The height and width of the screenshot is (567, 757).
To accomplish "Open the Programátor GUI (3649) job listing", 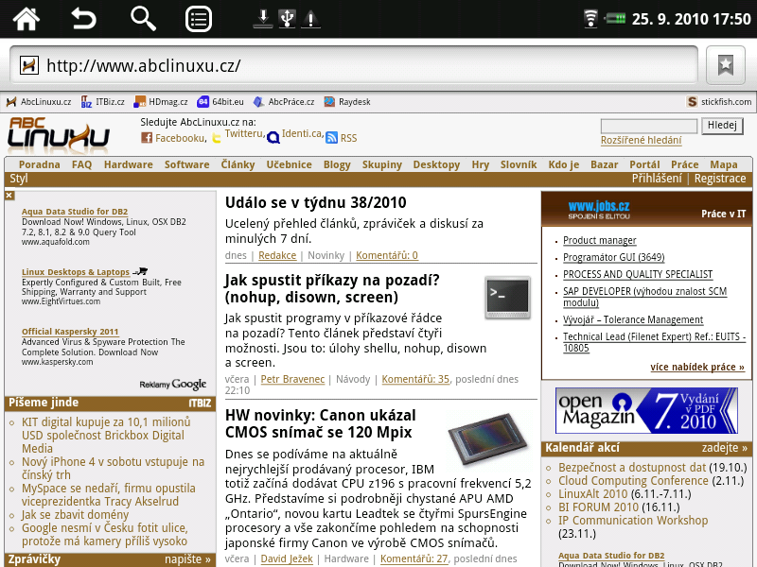I will click(x=613, y=257).
